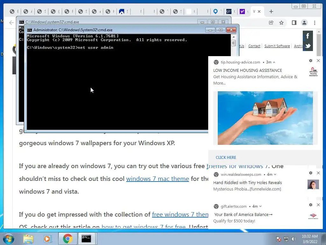
Task: Switch to the GU icon tab
Action: pyautogui.click(x=229, y=11)
